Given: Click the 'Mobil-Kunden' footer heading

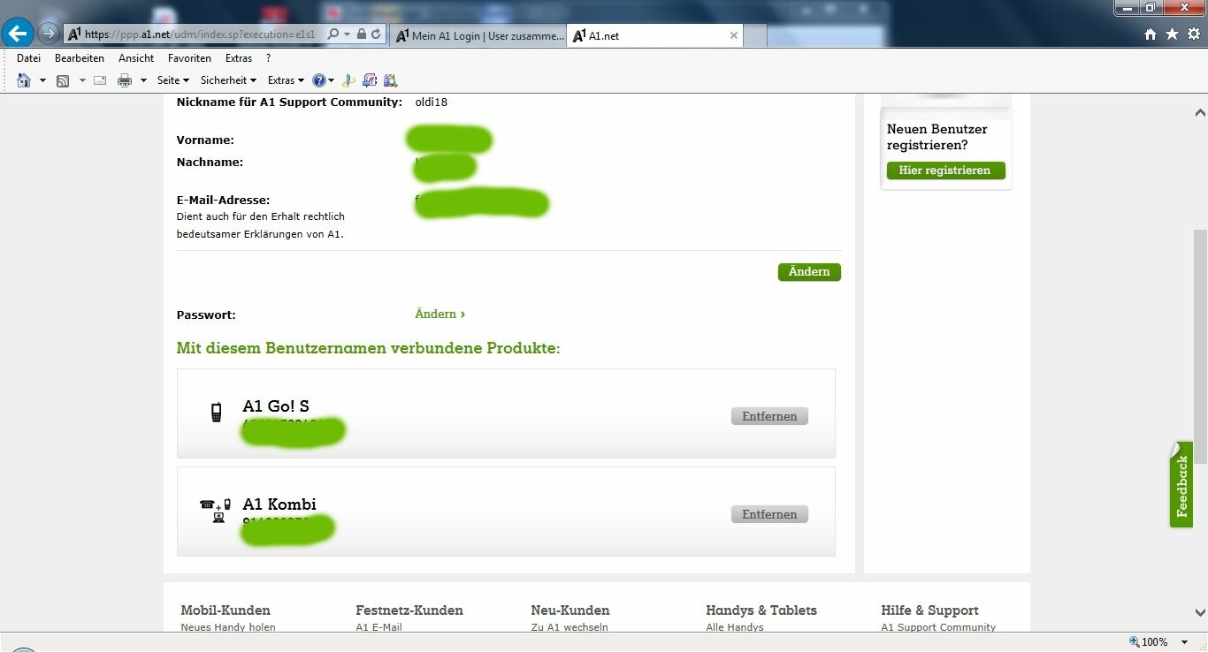Looking at the screenshot, I should [226, 610].
